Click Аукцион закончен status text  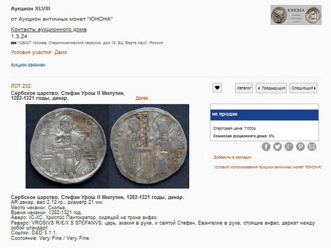pyautogui.click(x=28, y=65)
